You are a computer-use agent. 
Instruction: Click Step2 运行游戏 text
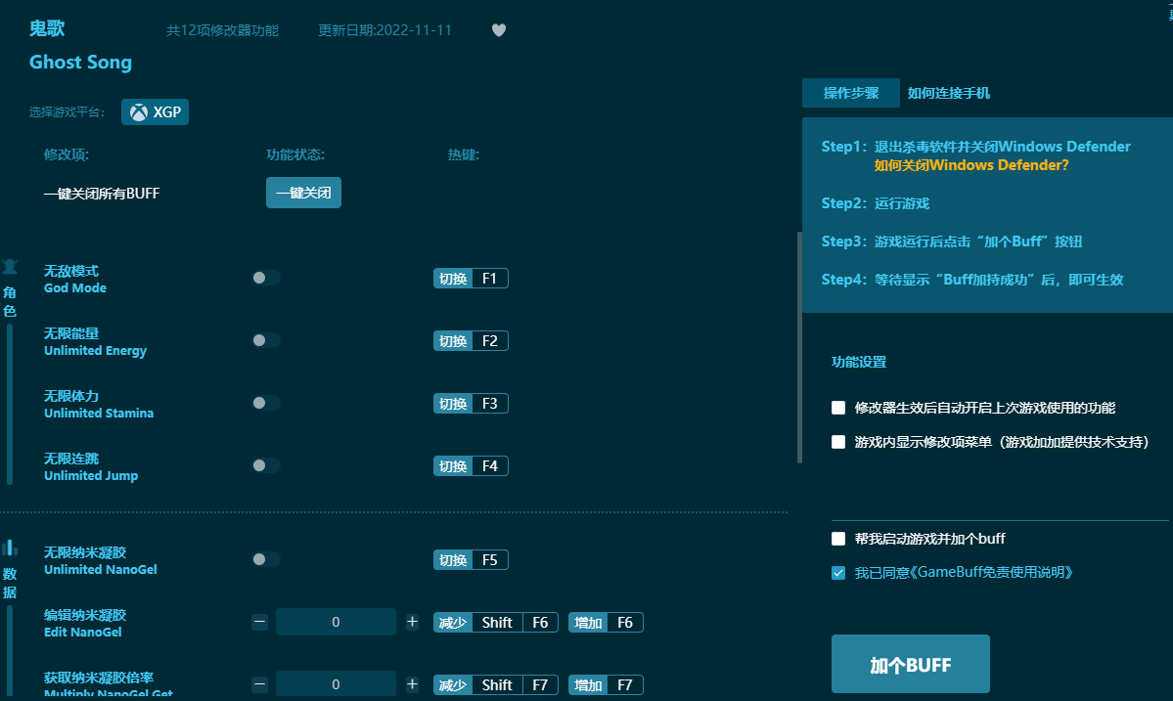pyautogui.click(x=876, y=203)
